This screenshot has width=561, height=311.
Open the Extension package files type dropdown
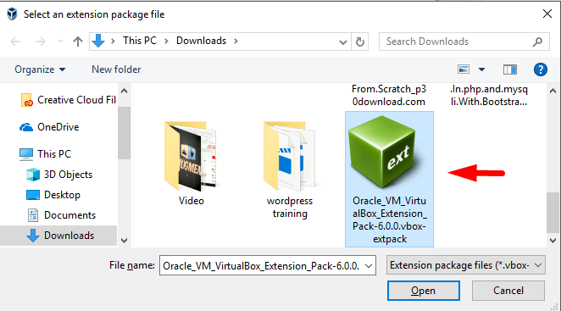(x=466, y=265)
